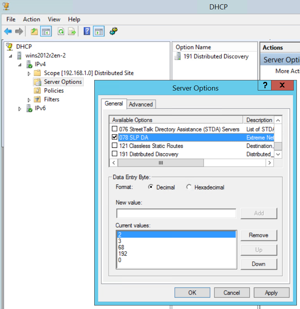Enable the 121 Classless Static Routes checkbox
Screen dimensions: 300x309
[x=115, y=146]
